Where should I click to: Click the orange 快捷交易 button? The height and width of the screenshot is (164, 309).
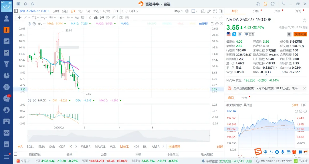[x=300, y=34]
